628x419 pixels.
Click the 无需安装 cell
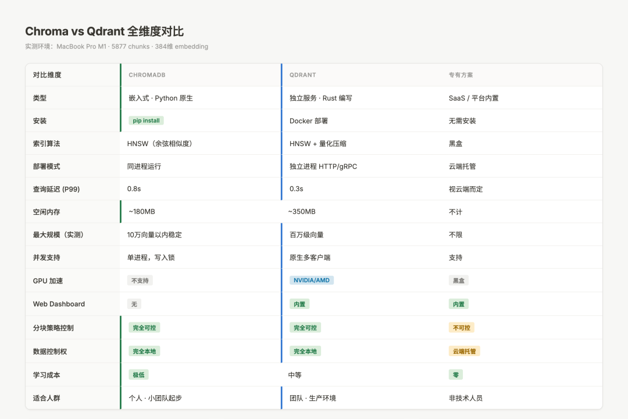coord(462,120)
